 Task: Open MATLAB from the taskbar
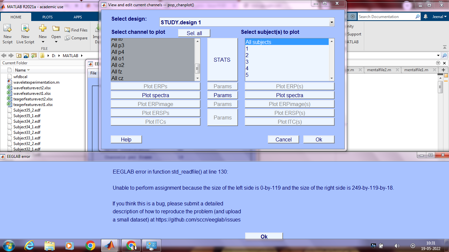click(x=110, y=245)
